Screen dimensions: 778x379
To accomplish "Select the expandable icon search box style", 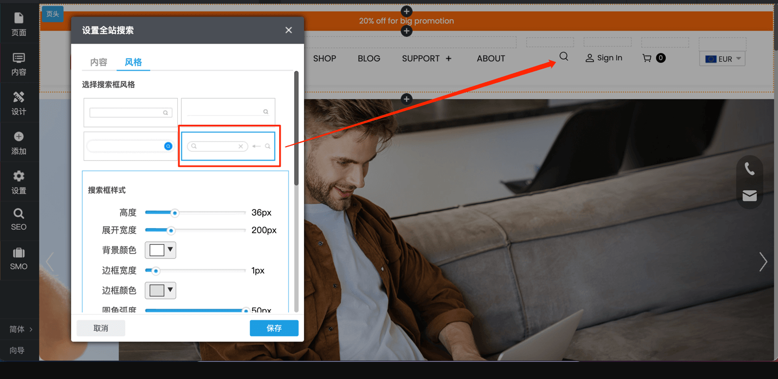I will point(228,146).
